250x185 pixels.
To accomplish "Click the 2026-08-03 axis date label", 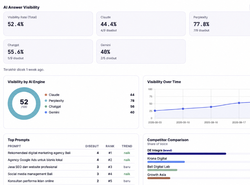I will pyautogui.click(x=155, y=122).
